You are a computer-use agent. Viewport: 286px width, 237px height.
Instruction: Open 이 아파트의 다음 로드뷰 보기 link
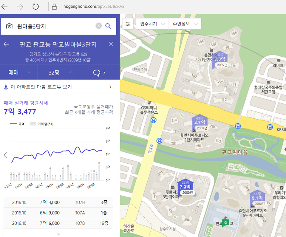click(59, 87)
